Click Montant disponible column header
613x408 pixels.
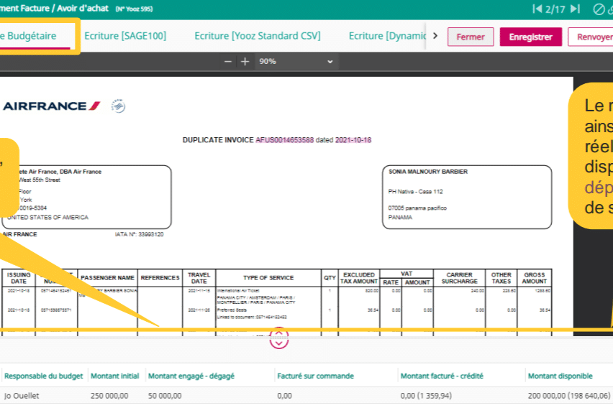click(560, 376)
